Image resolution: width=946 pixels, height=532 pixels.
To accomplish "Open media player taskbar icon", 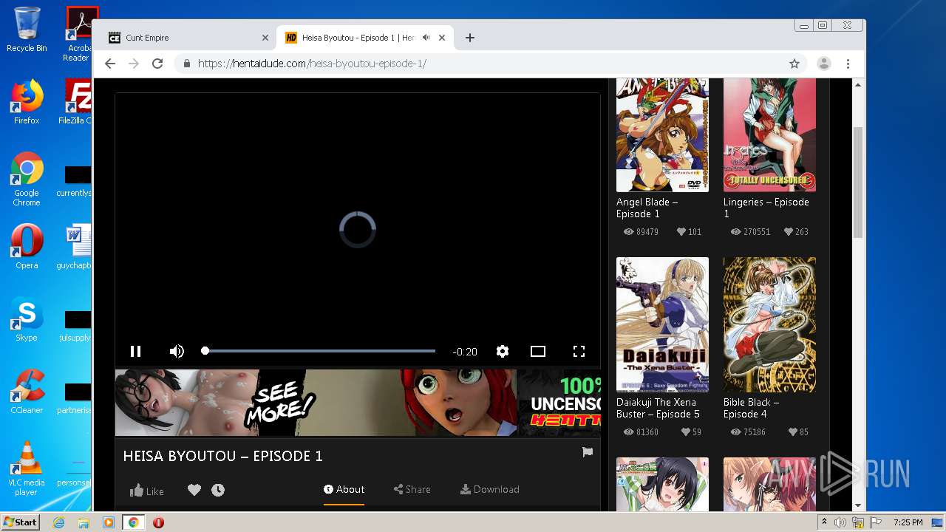I will click(x=109, y=522).
